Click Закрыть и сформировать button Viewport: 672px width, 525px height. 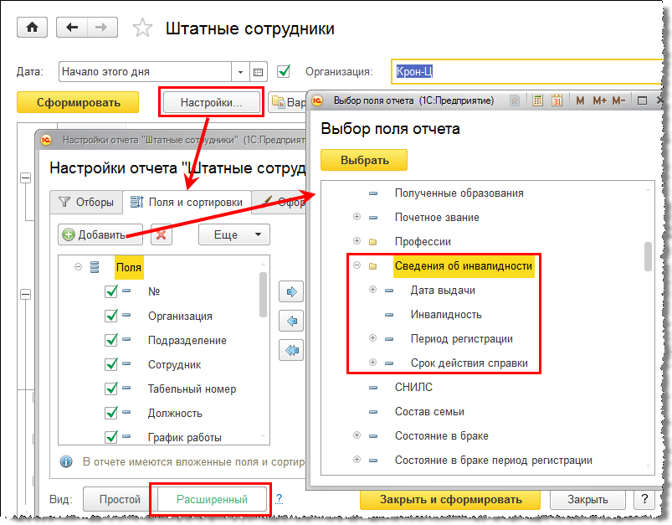(450, 500)
